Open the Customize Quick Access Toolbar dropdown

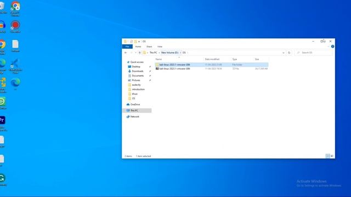139,42
